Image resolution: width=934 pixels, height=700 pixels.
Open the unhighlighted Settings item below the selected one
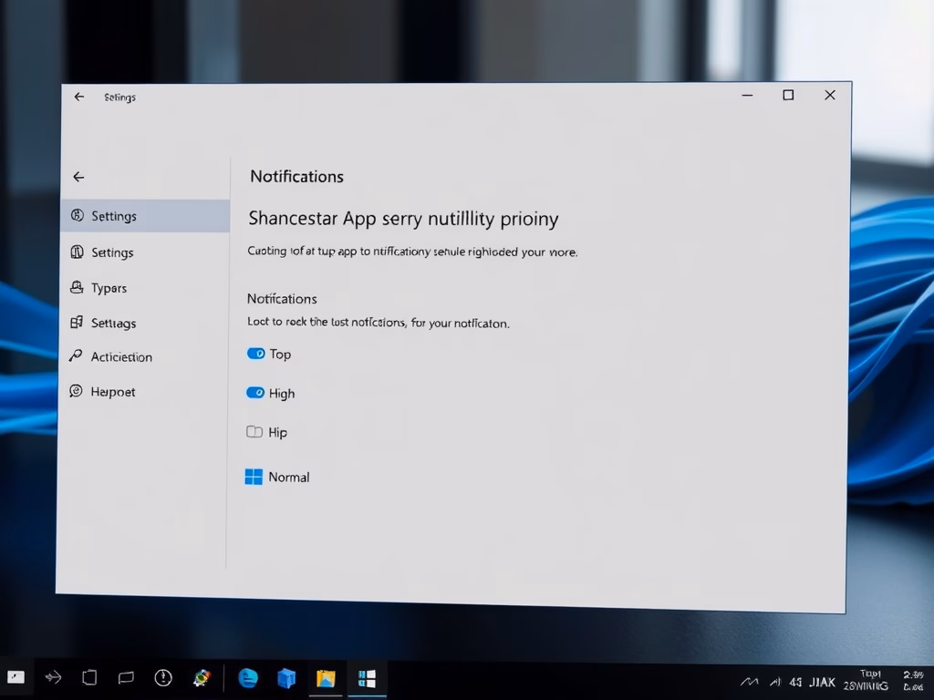pyautogui.click(x=112, y=252)
